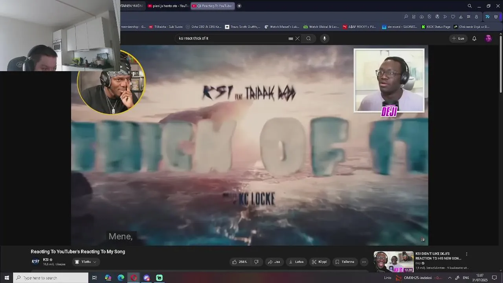Start voice search with the microphone
The image size is (503, 283).
click(325, 39)
